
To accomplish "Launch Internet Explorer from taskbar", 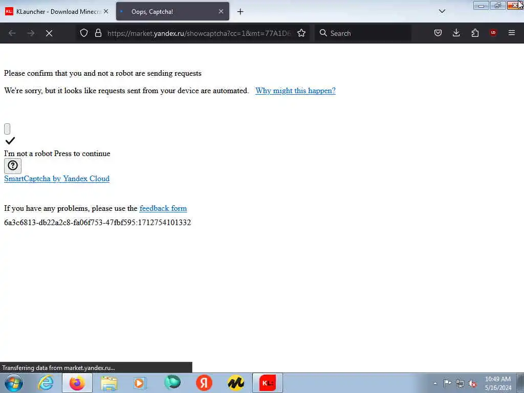I will point(46,383).
